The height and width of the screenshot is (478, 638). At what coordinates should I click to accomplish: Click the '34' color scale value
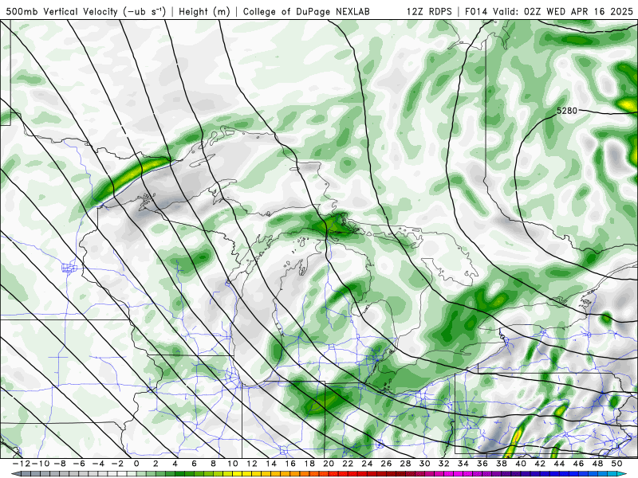click(463, 464)
